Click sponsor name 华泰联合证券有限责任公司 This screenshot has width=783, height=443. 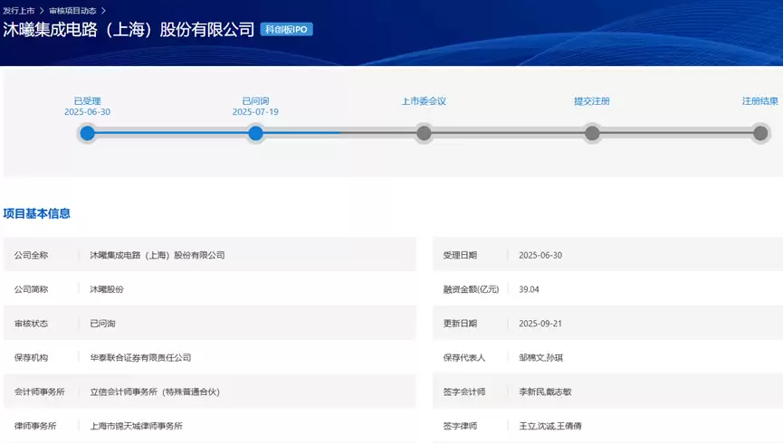click(x=140, y=358)
